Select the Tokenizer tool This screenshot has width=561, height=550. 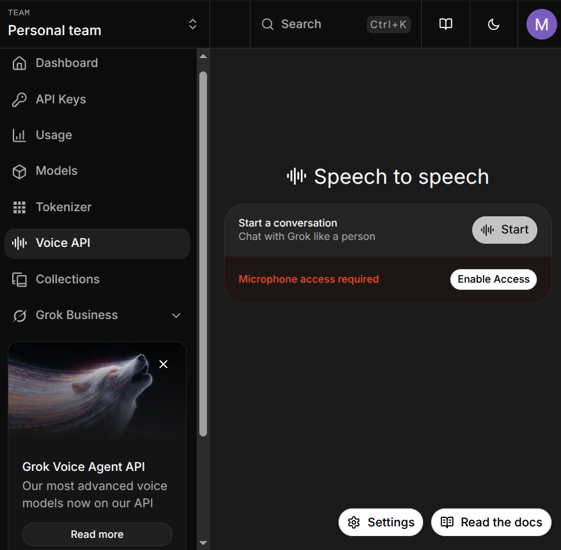pos(63,207)
